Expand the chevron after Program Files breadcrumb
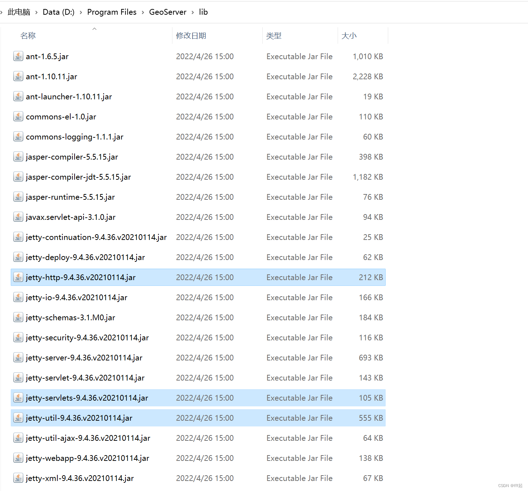 (142, 12)
